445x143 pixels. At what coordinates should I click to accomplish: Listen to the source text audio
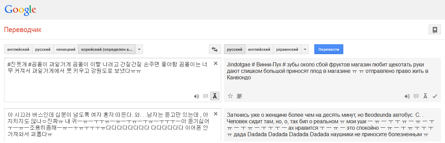197,96
